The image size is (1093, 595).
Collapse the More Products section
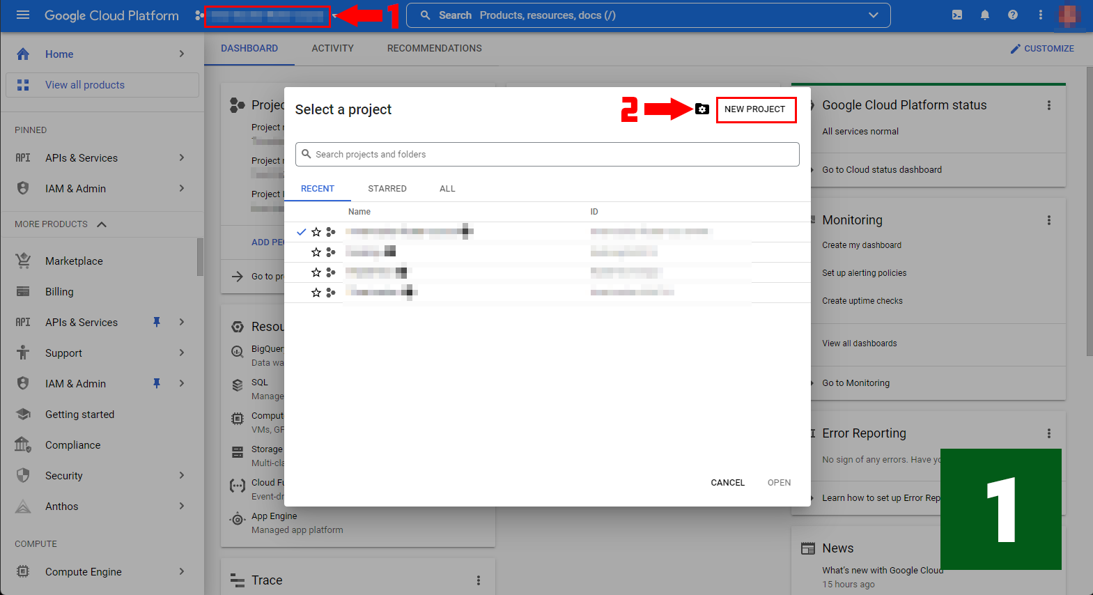pyautogui.click(x=102, y=224)
